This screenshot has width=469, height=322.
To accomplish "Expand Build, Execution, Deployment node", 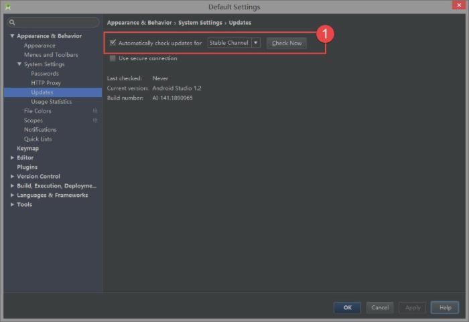I will point(12,185).
